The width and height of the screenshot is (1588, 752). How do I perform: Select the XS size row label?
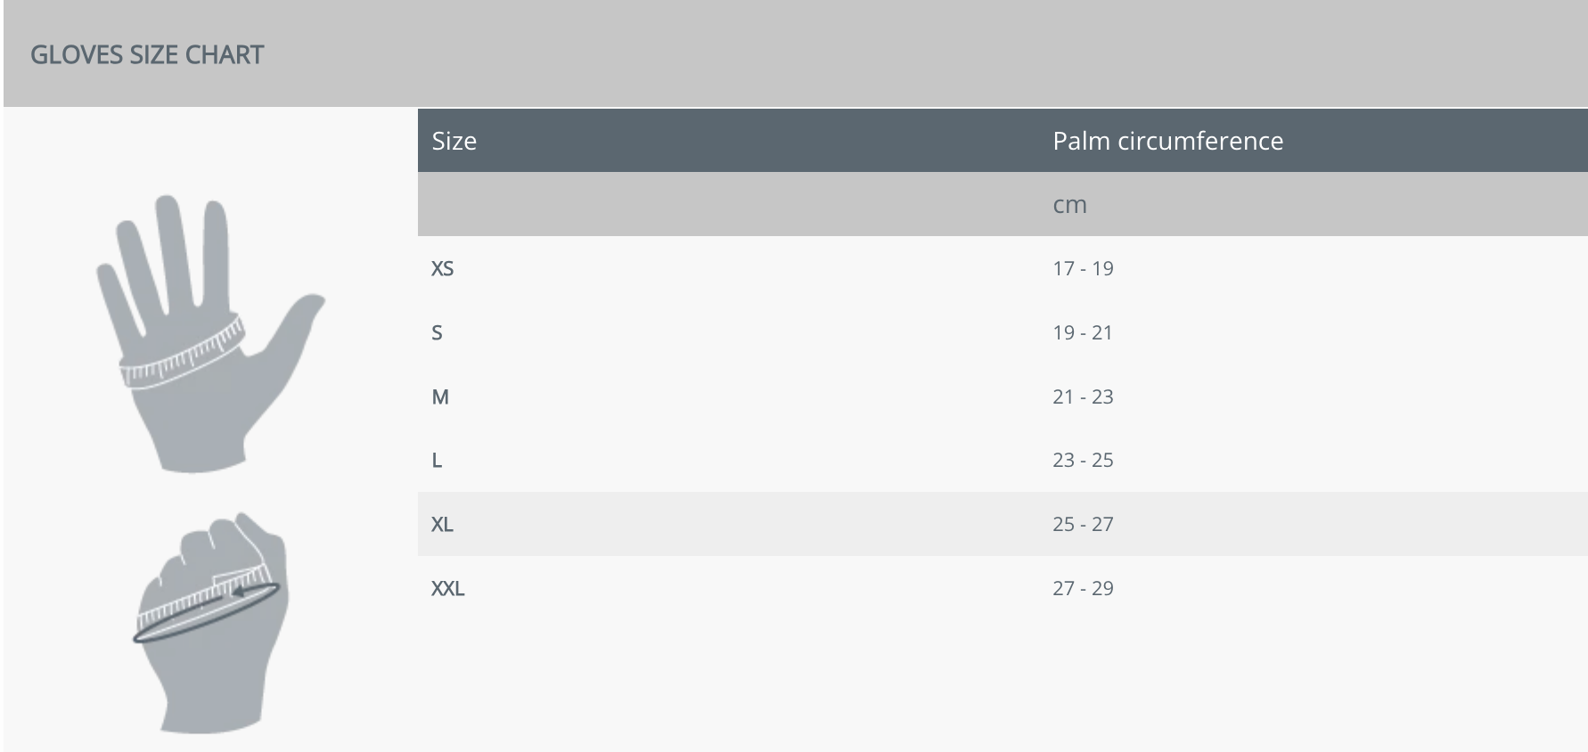click(x=443, y=268)
